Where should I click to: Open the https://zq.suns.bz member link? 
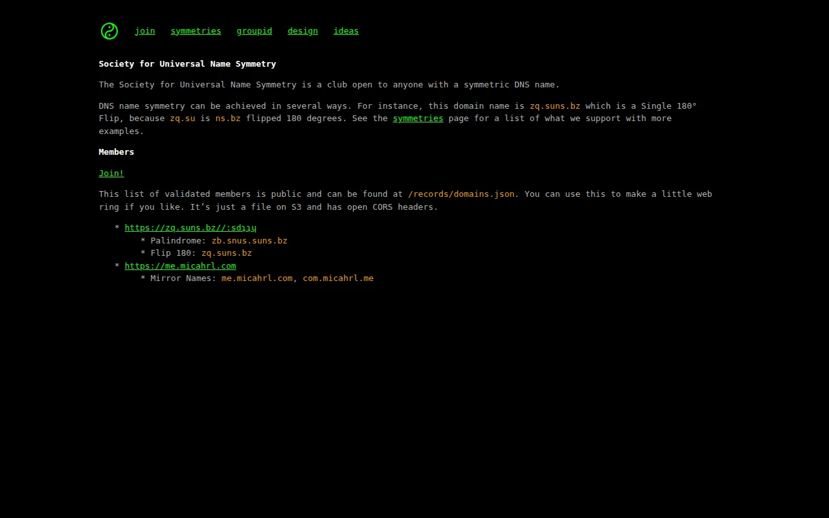point(190,228)
